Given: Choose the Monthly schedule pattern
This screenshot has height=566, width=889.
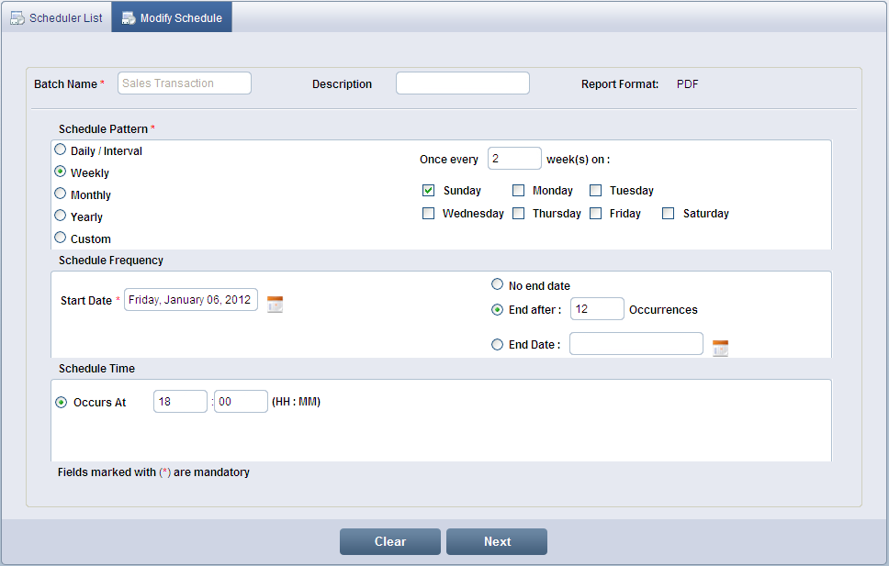Looking at the screenshot, I should (x=61, y=194).
